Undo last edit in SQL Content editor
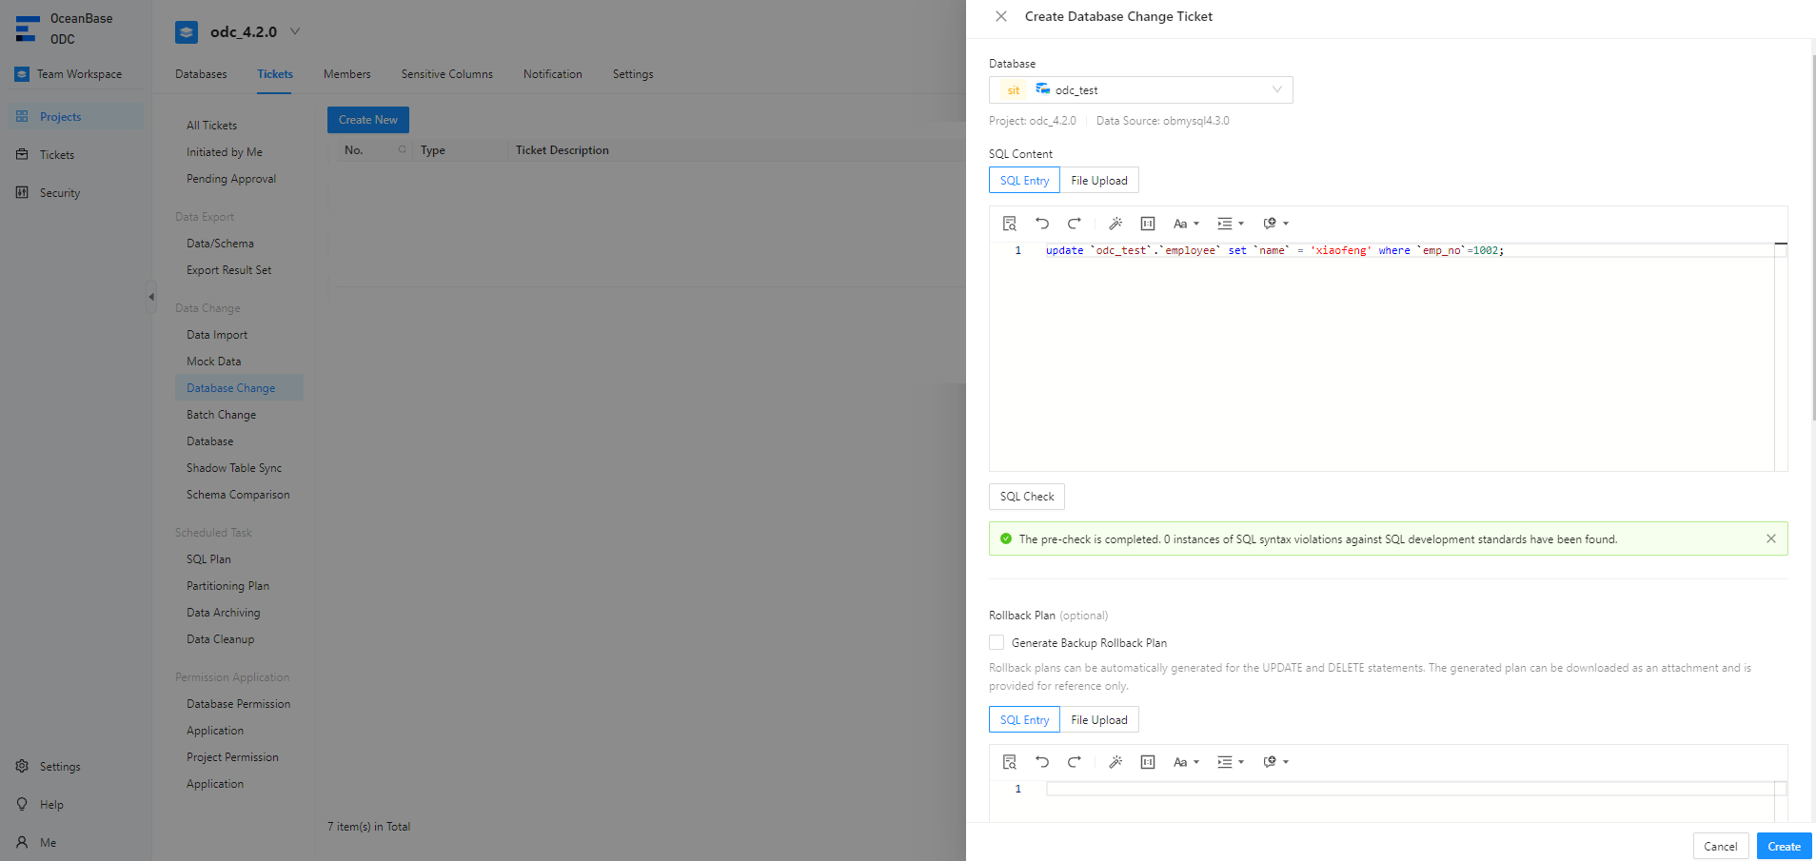The image size is (1816, 861). [x=1042, y=224]
